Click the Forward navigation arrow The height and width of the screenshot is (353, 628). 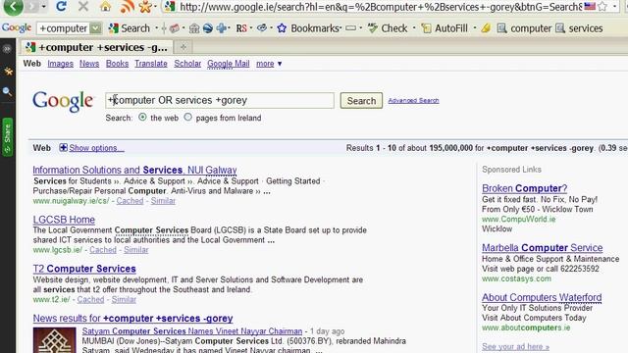click(x=32, y=7)
